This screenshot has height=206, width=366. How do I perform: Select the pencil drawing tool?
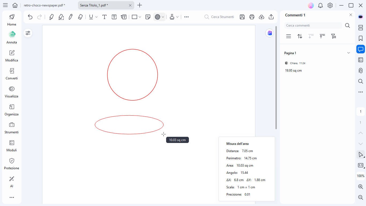[71, 17]
